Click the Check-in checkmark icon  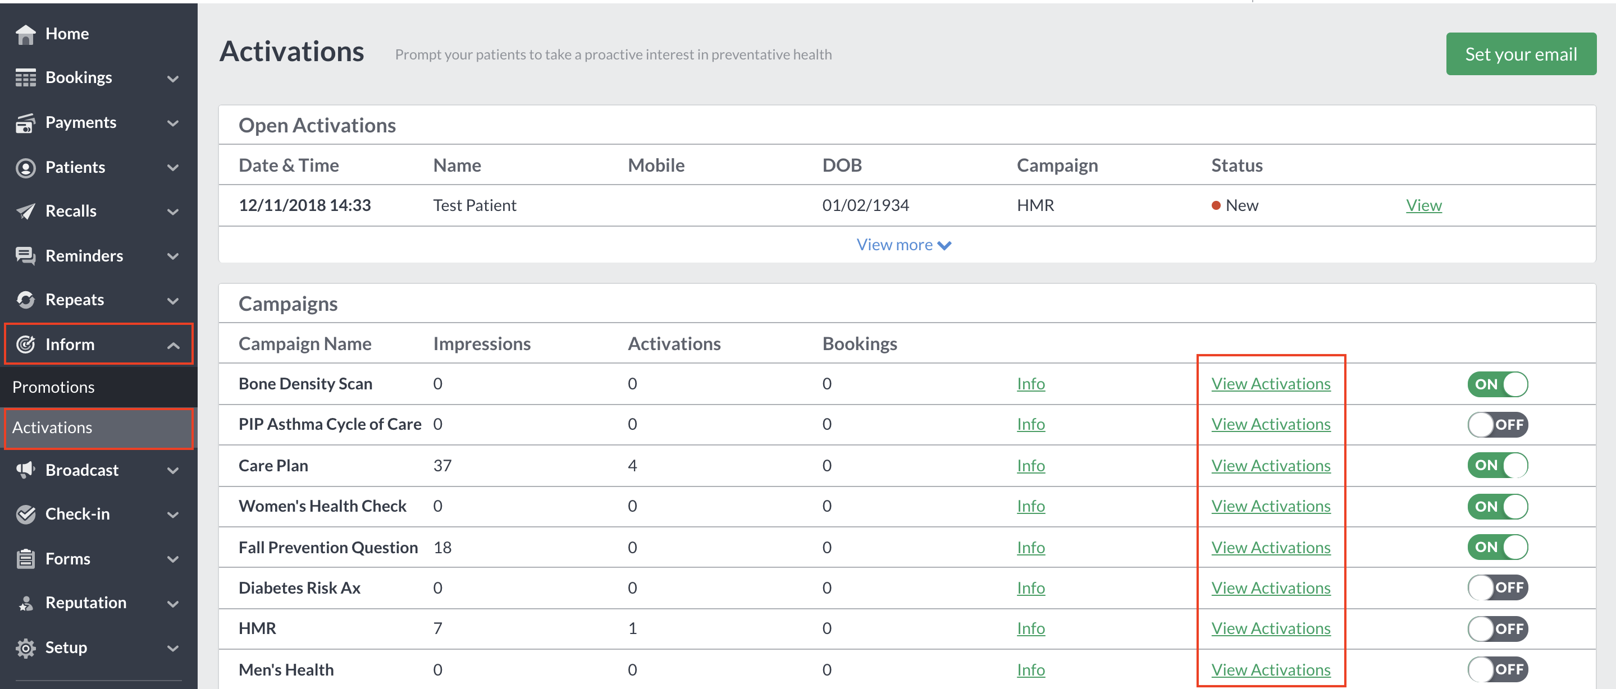coord(26,514)
